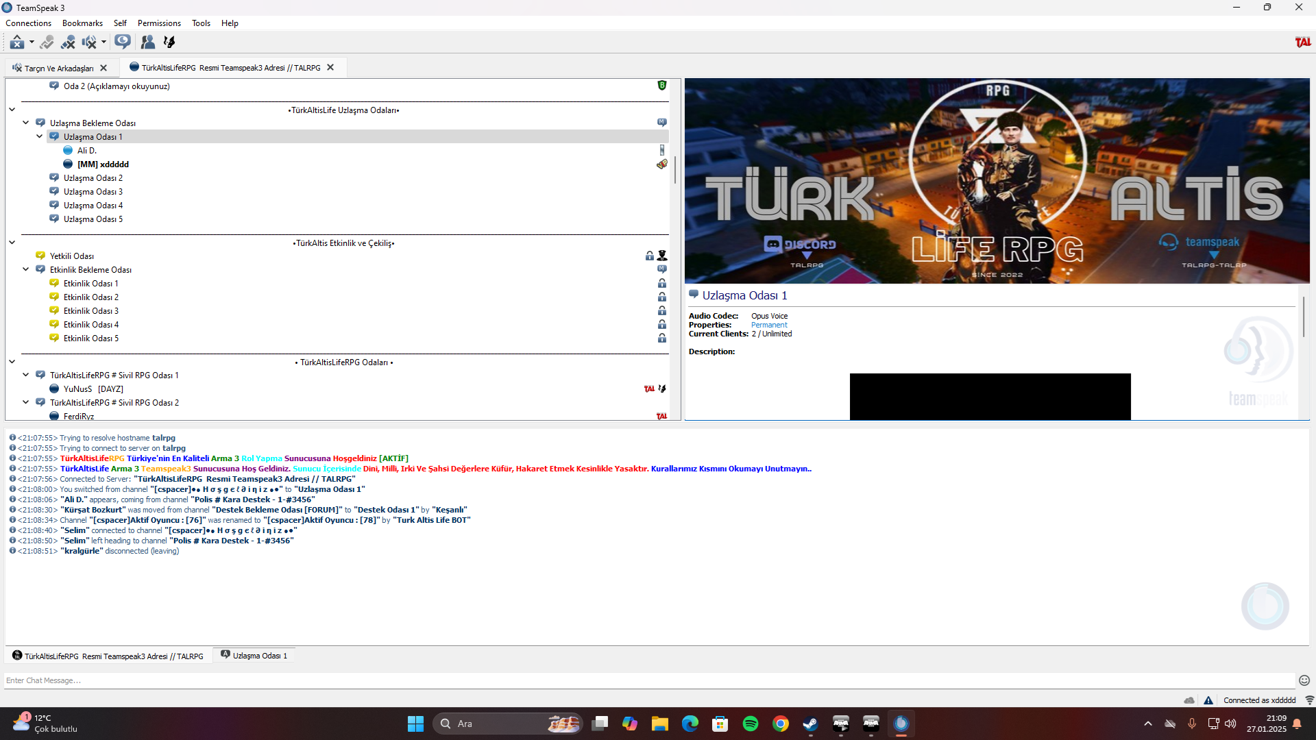Click the wolf badge icon beside YuNusS
1316x740 pixels.
[x=662, y=388]
